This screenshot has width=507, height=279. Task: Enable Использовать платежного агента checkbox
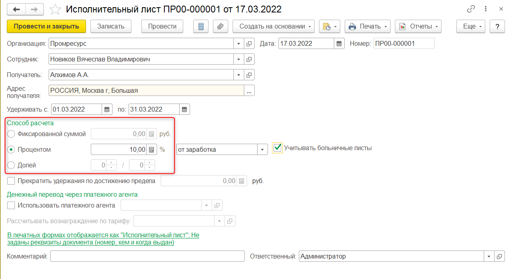click(x=11, y=206)
